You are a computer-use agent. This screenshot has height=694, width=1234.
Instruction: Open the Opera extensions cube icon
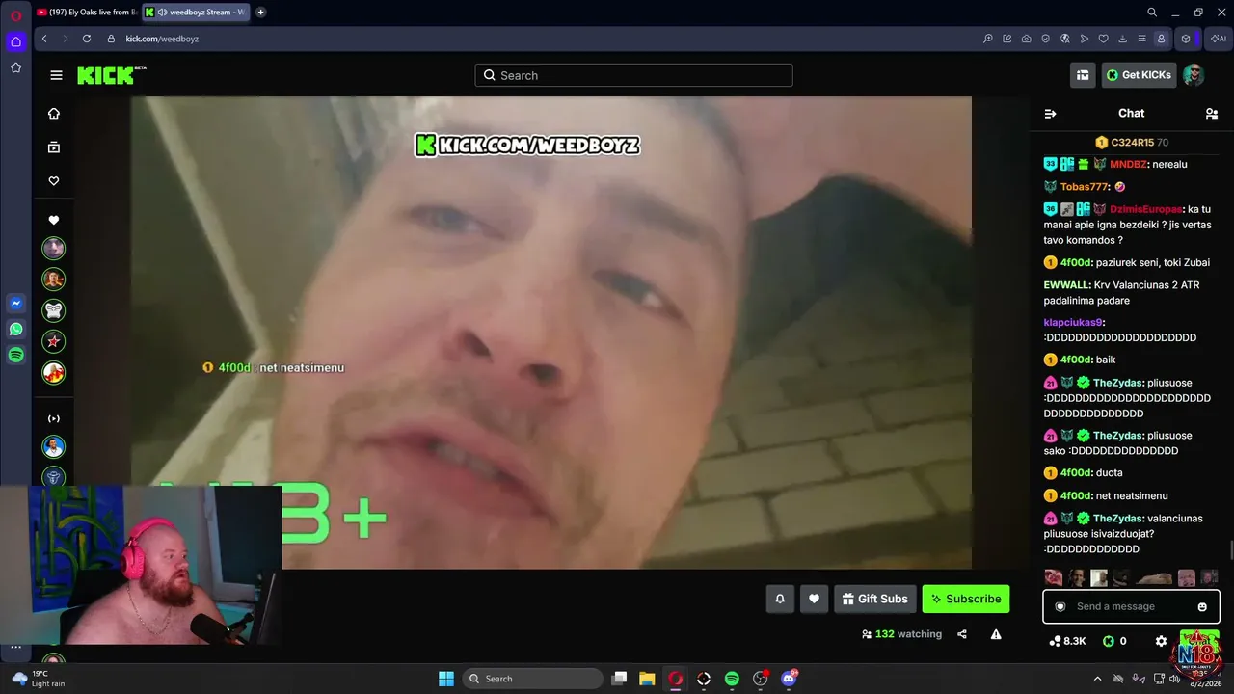click(x=1186, y=39)
